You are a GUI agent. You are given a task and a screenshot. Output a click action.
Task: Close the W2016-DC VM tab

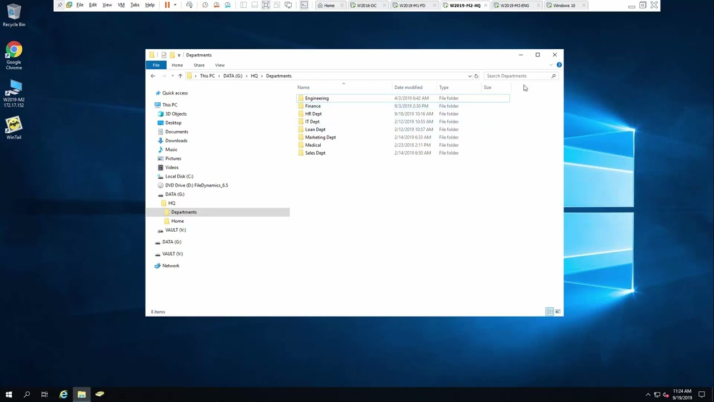click(x=384, y=6)
